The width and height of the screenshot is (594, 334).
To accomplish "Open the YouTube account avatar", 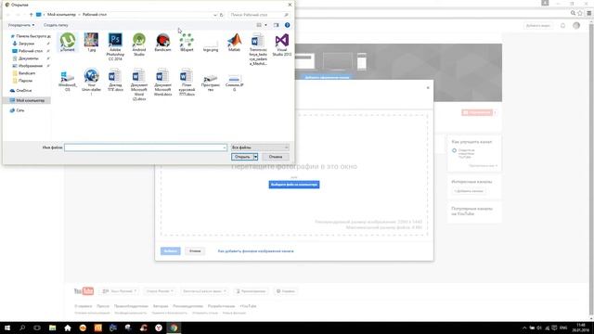I will point(576,26).
